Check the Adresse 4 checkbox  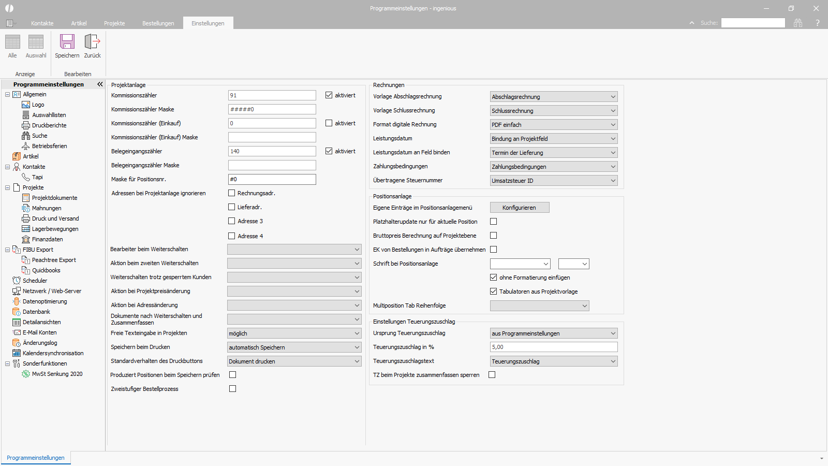(x=232, y=236)
